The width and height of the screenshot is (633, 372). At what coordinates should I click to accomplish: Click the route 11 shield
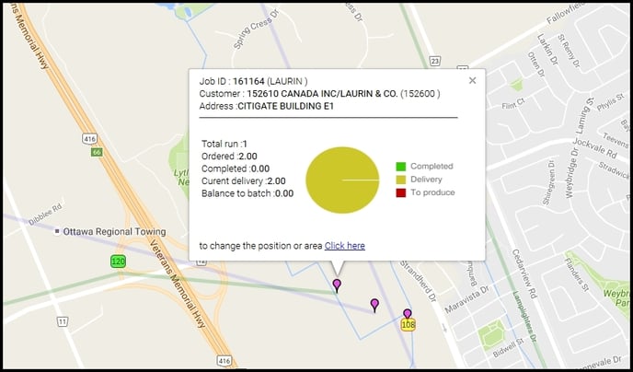tap(63, 321)
